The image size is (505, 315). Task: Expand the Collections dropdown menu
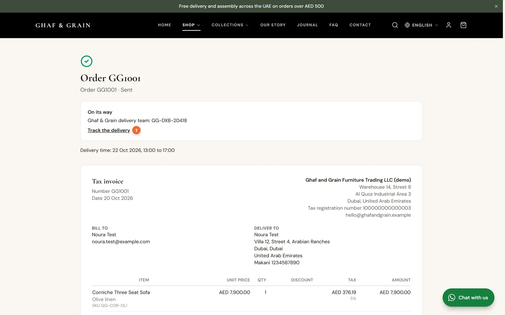pos(230,25)
